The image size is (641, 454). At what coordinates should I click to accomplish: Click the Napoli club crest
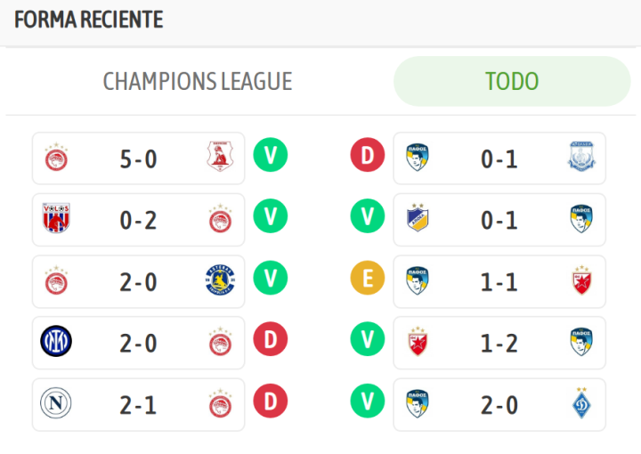(x=56, y=403)
